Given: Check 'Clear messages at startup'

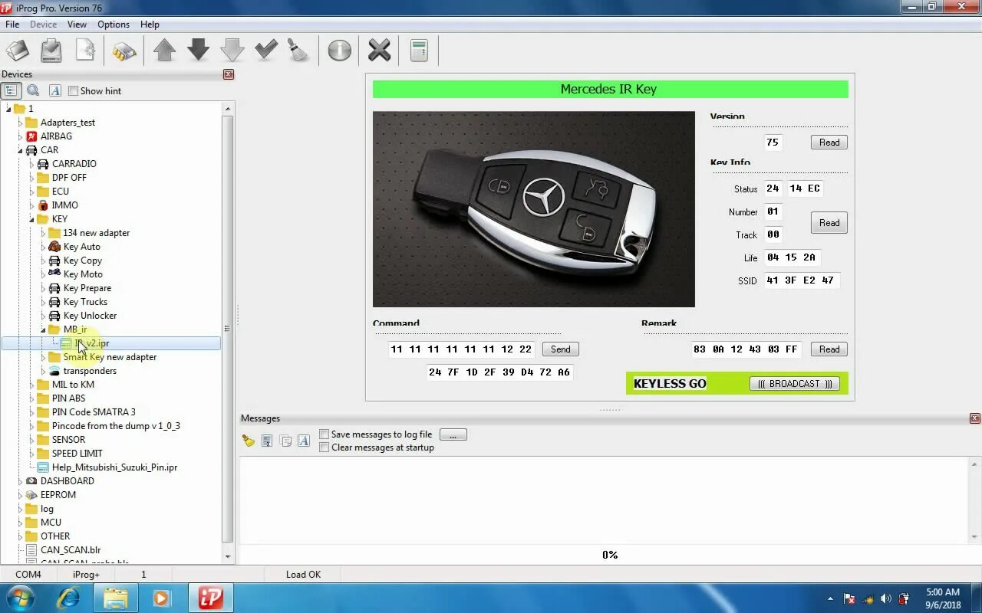Looking at the screenshot, I should coord(325,447).
